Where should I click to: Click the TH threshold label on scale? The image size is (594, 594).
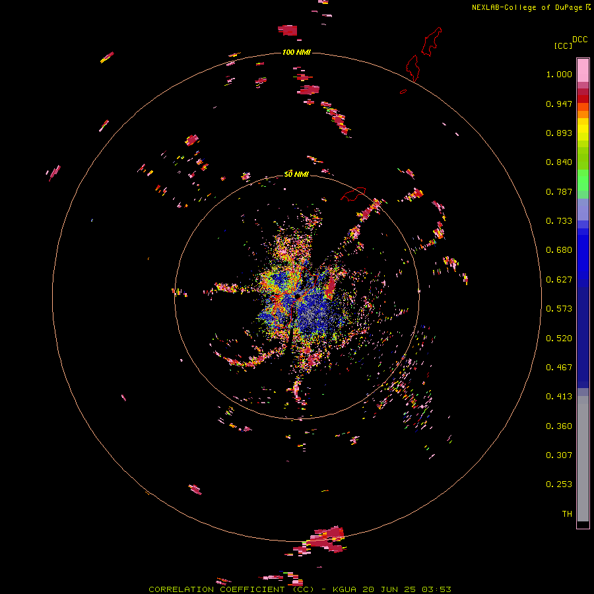click(567, 514)
